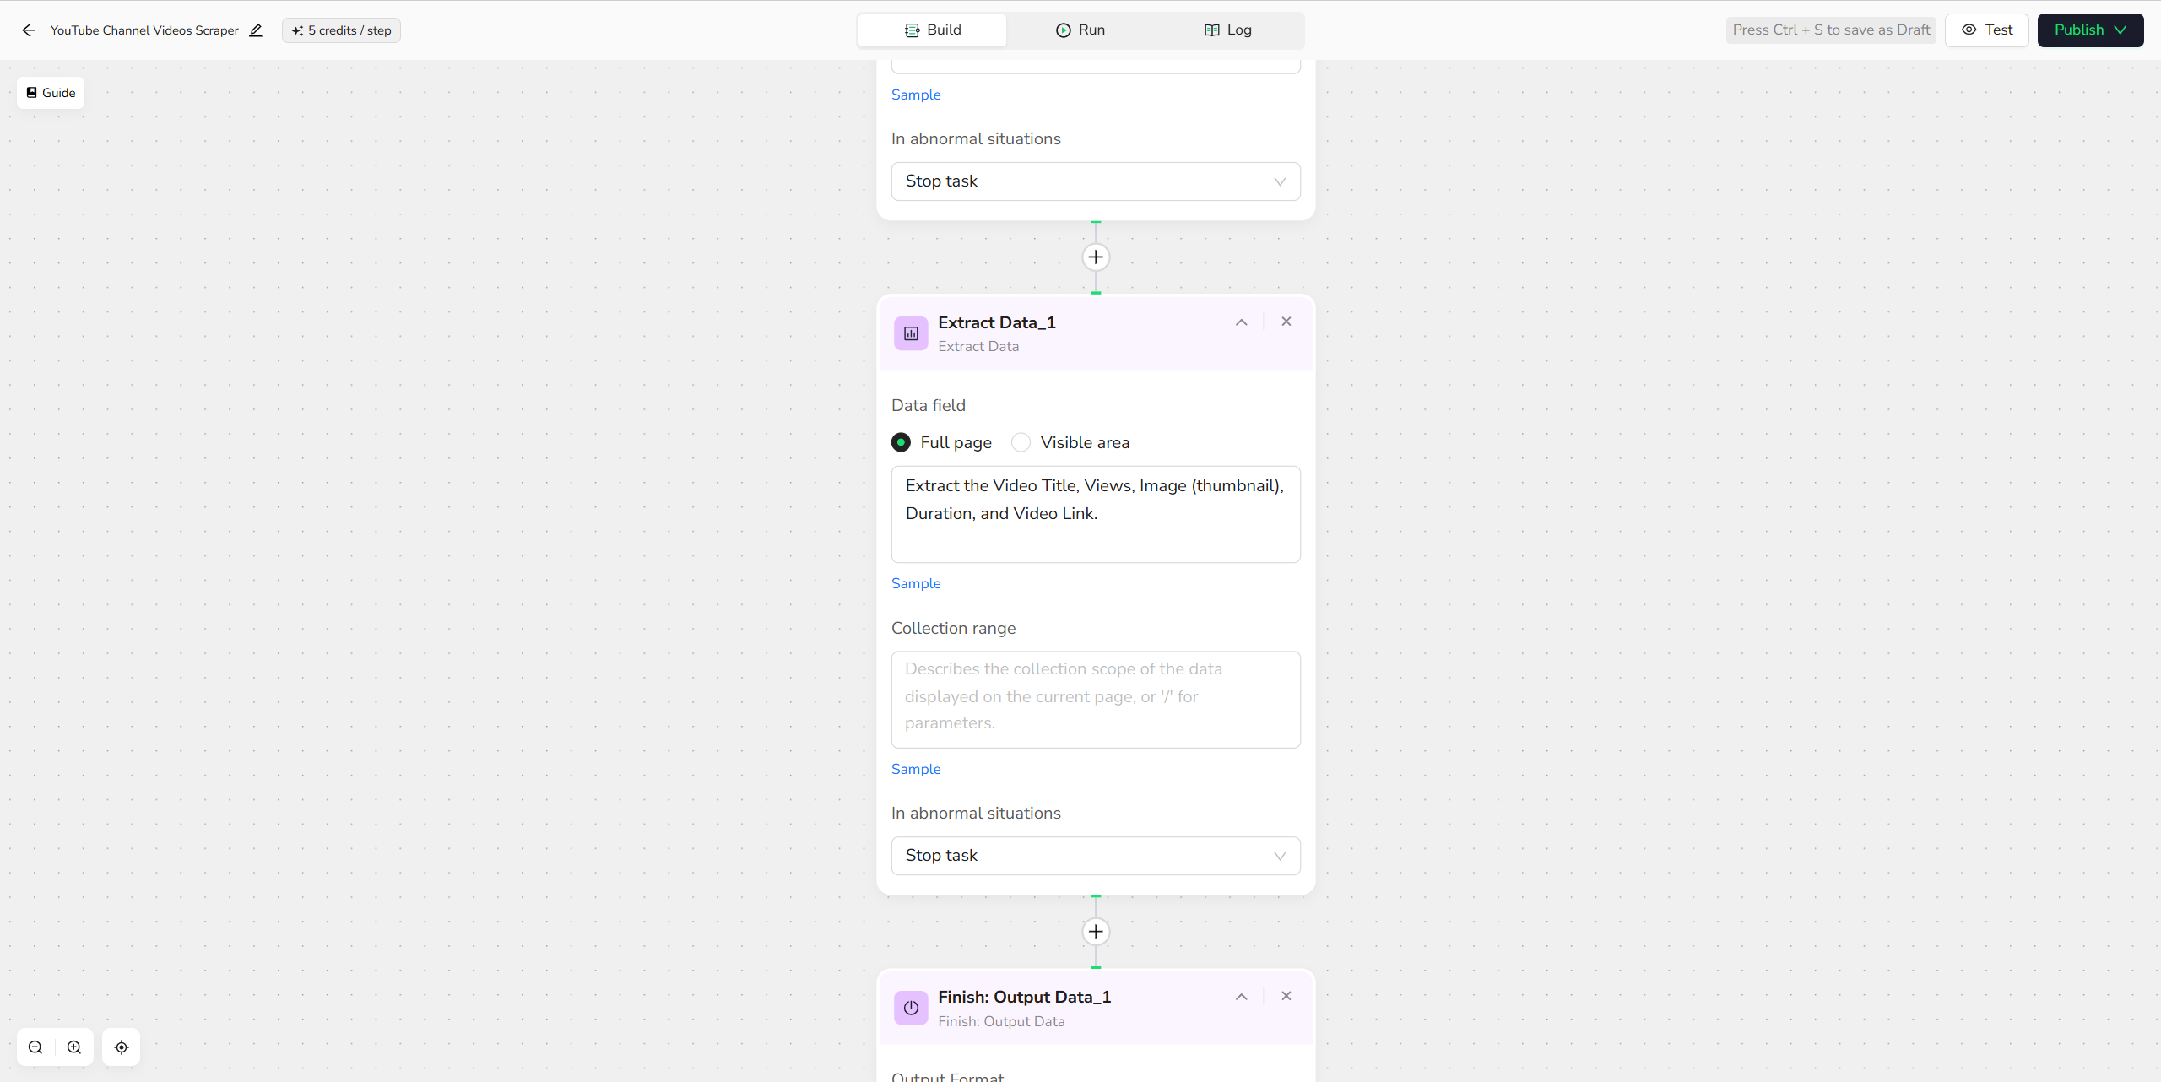Select the Visible area radio button
2161x1082 pixels.
pyautogui.click(x=1021, y=442)
